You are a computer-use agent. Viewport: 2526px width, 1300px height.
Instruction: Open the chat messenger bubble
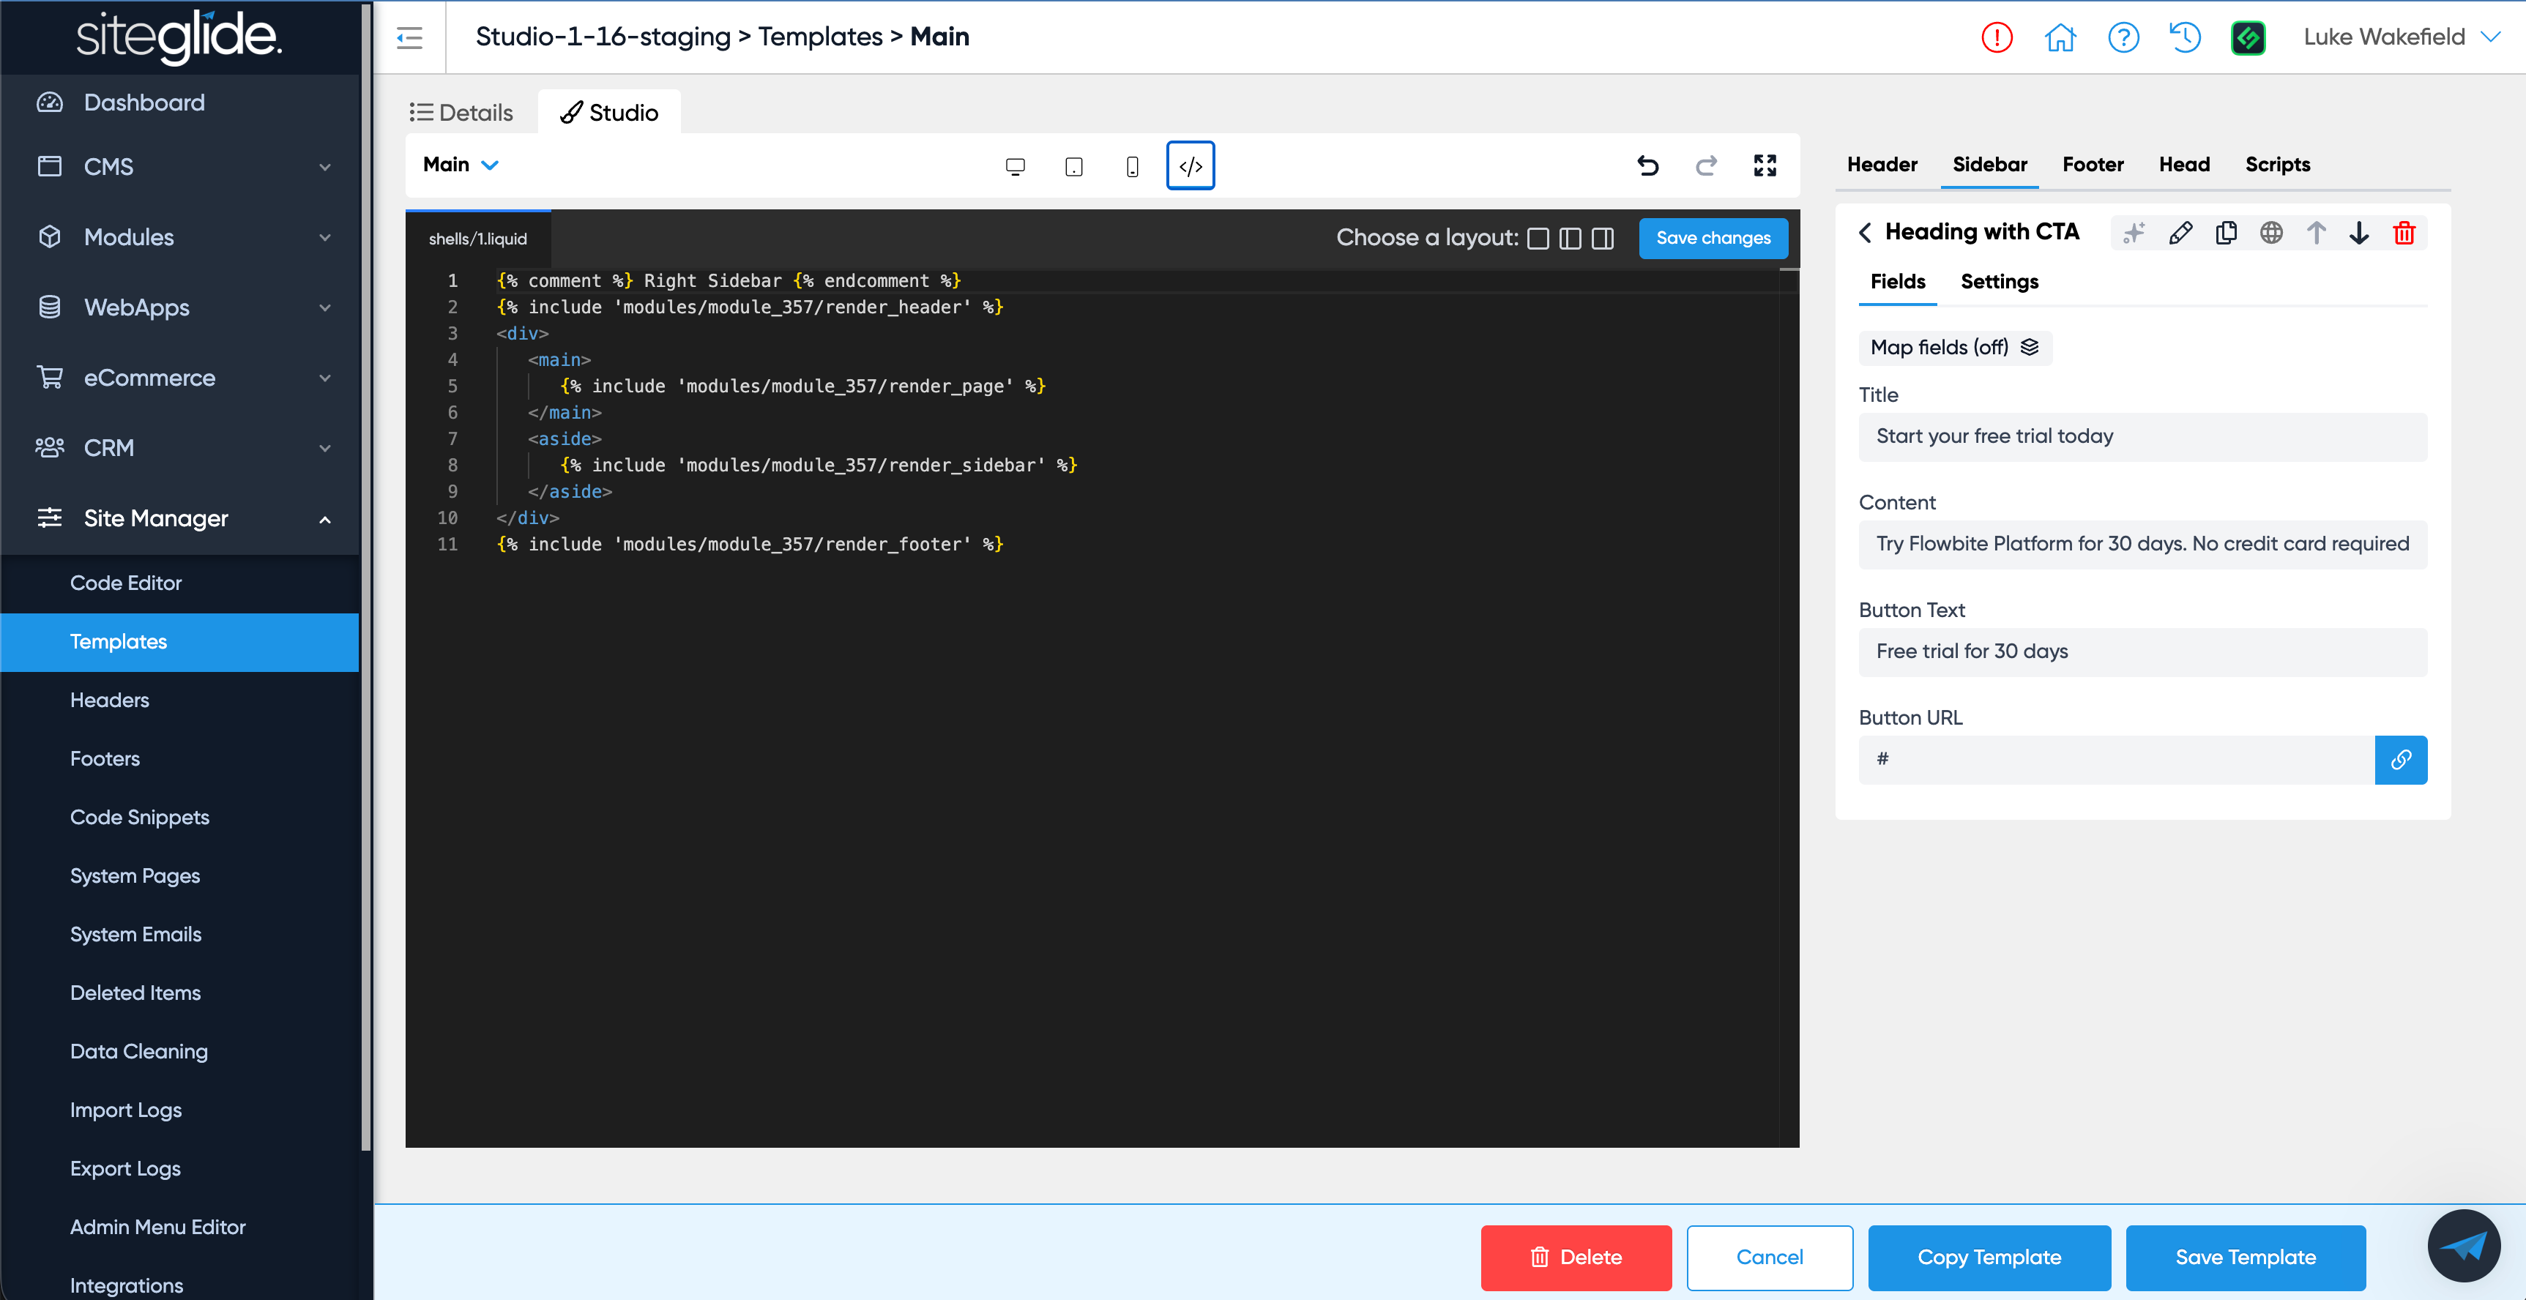[x=2463, y=1245]
